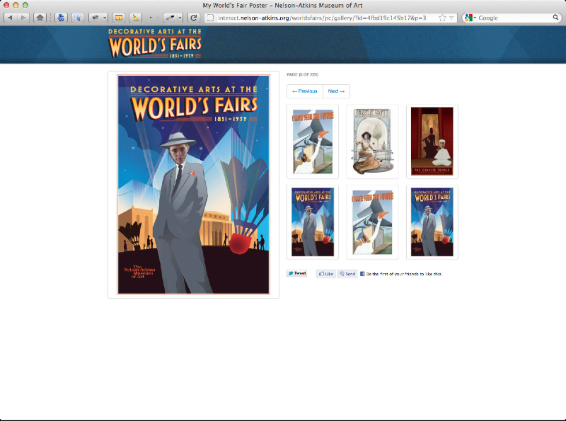Go to the Next gallery page

[336, 91]
